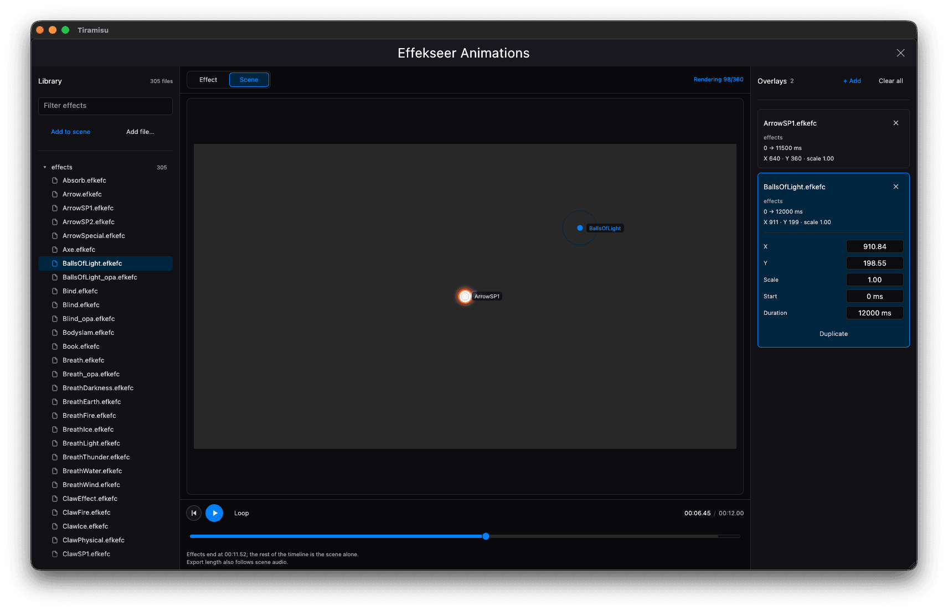Select the ArrowSP1.efkefc overlay card
The height and width of the screenshot is (611, 948).
click(x=833, y=138)
